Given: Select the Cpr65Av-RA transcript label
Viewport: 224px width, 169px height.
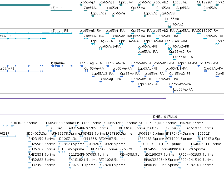Looking at the screenshot, I should pyautogui.click(x=129, y=41).
